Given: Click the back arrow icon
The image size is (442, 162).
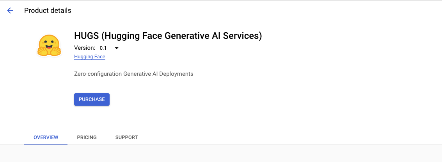Looking at the screenshot, I should [x=10, y=10].
